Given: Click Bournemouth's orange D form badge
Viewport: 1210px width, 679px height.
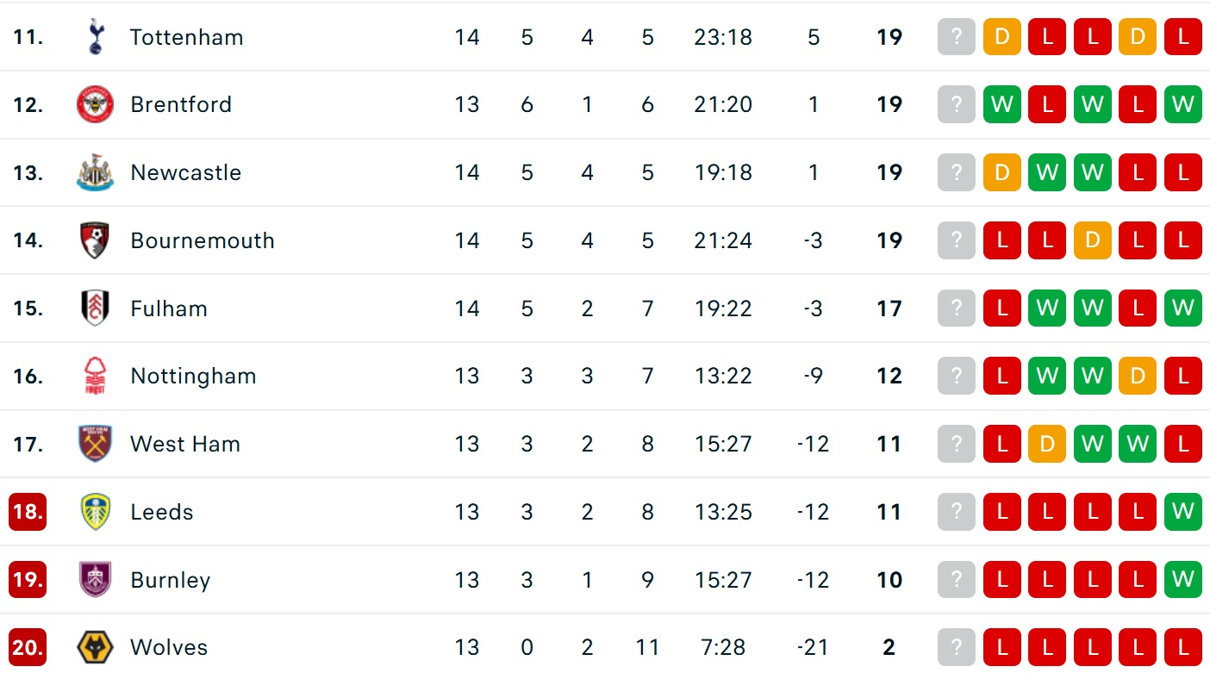Looking at the screenshot, I should 1092,240.
